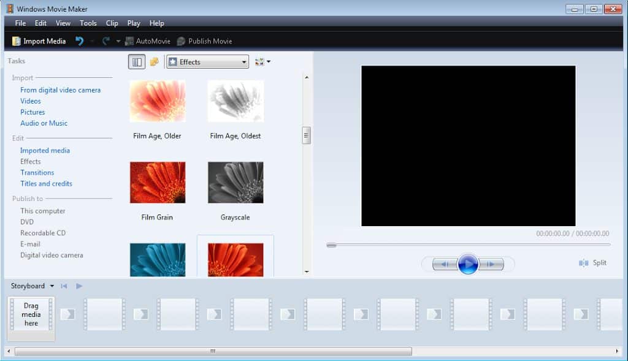Open the Edit menu

click(40, 23)
